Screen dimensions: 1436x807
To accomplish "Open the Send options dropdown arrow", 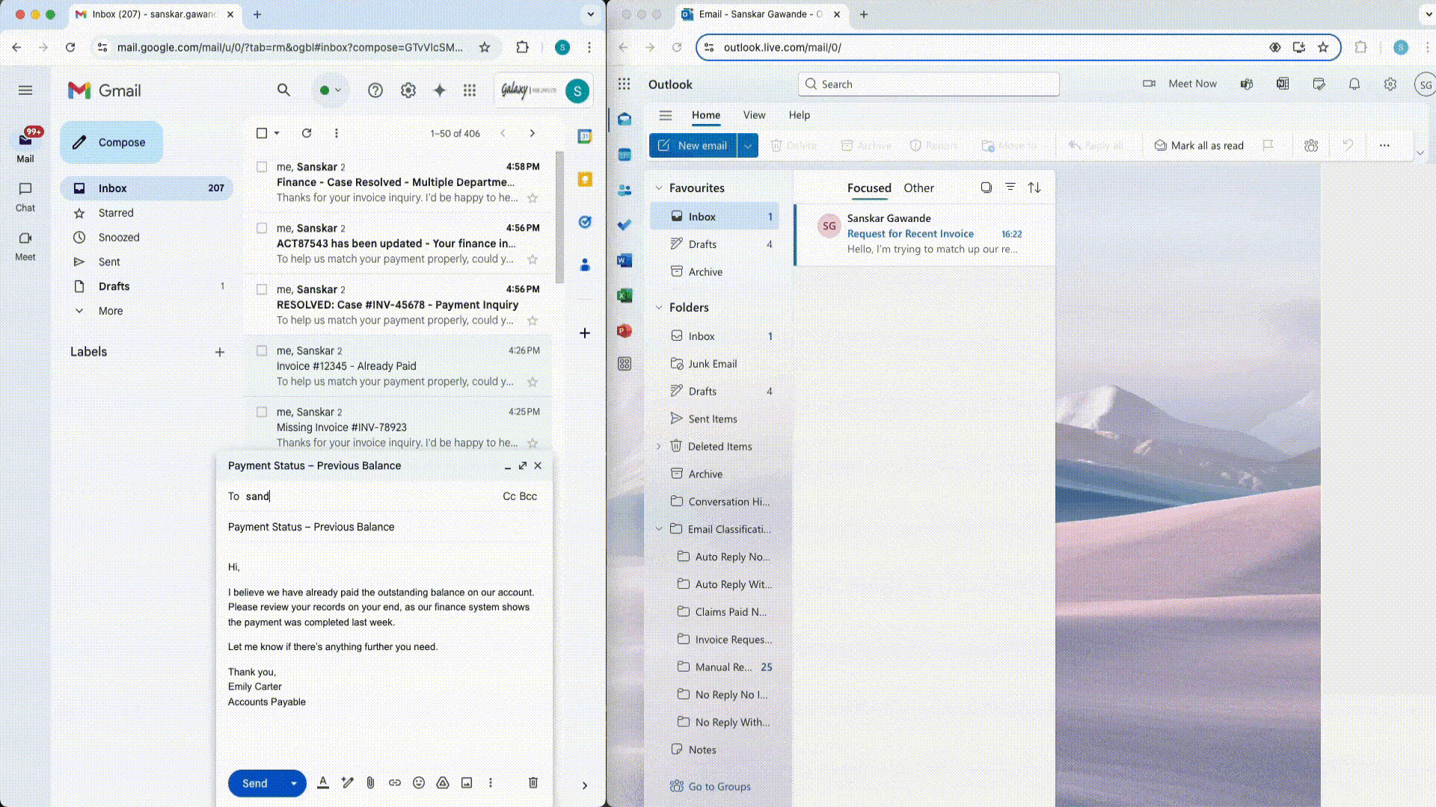I will 294,783.
